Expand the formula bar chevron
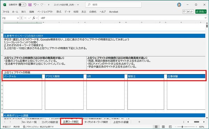The width and height of the screenshot is (209, 129). pos(206,18)
